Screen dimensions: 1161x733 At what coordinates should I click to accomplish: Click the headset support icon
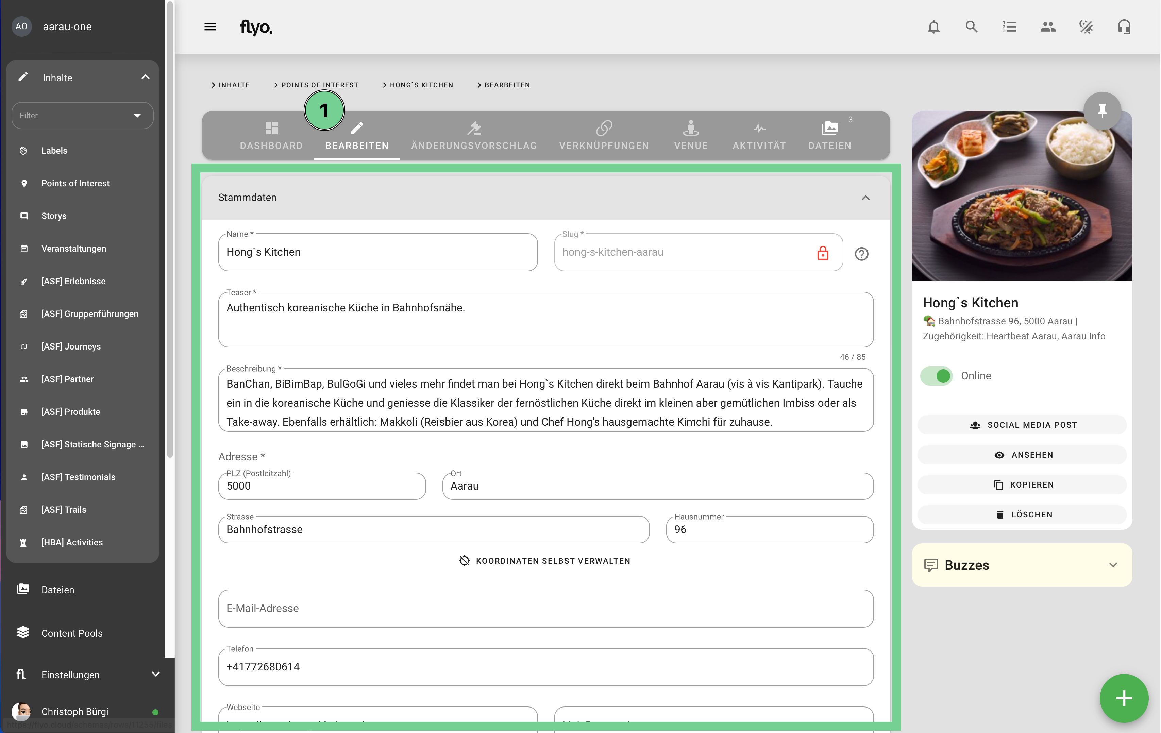[x=1124, y=27]
